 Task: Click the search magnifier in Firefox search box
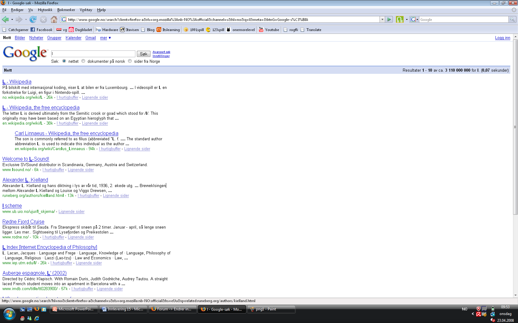click(512, 19)
